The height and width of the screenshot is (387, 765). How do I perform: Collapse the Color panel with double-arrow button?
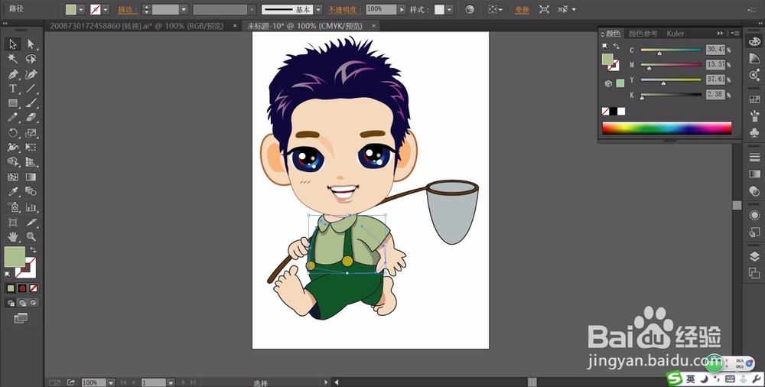[720, 33]
